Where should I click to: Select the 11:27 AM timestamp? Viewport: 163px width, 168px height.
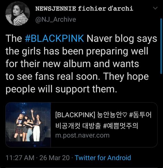pyautogui.click(x=20, y=158)
